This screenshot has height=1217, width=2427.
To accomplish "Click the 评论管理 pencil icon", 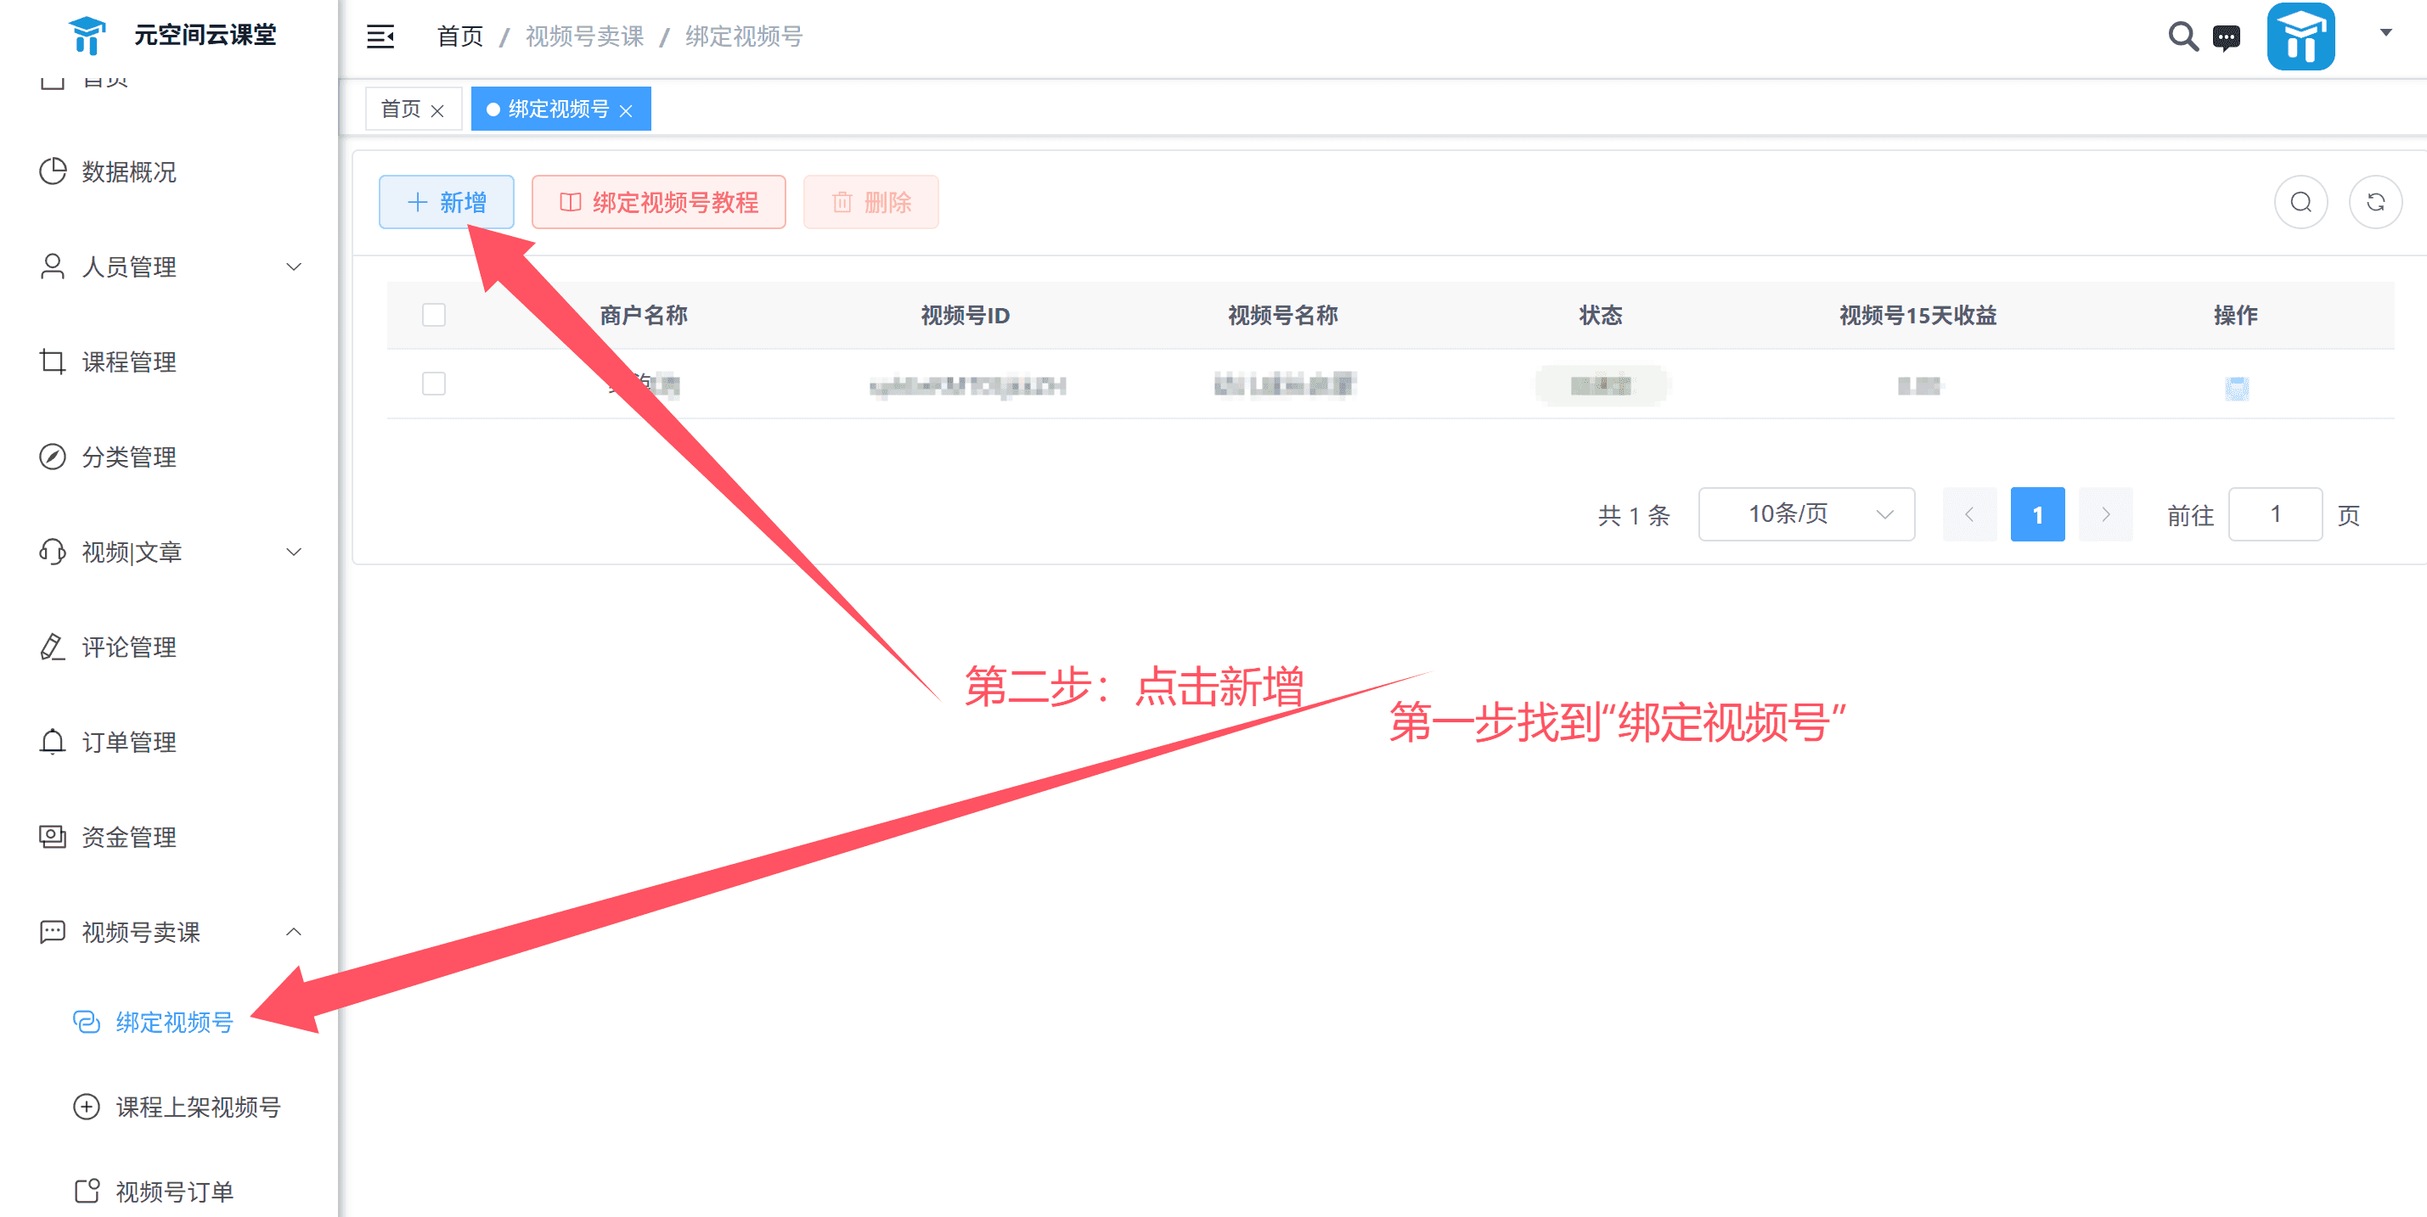I will 53,647.
